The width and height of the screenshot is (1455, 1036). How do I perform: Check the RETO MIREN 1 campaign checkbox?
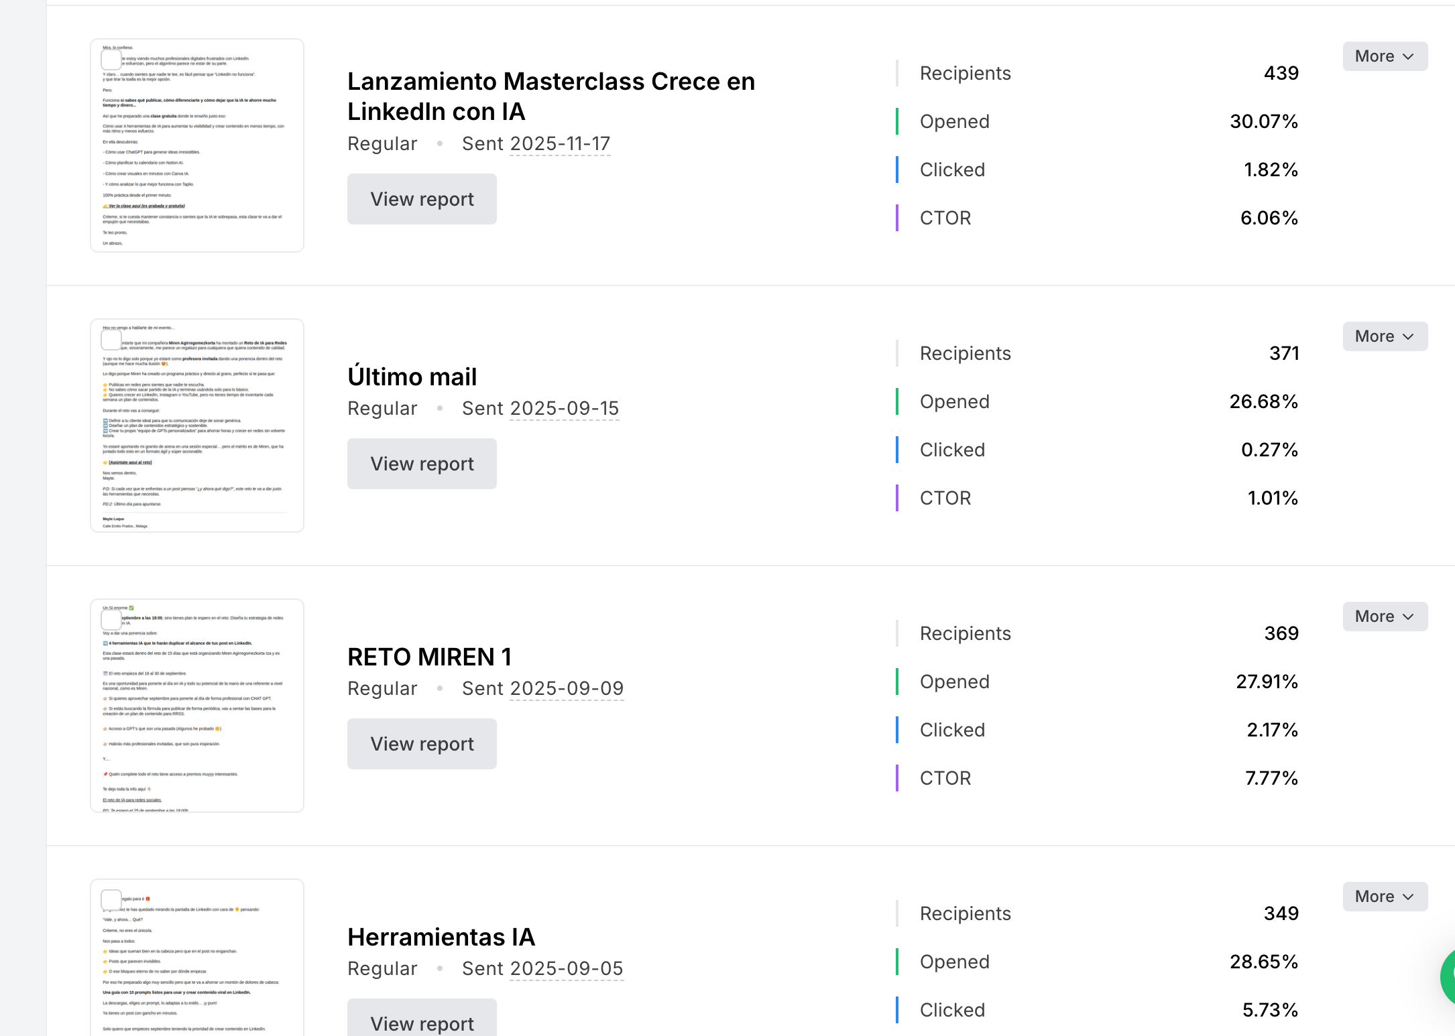(111, 620)
